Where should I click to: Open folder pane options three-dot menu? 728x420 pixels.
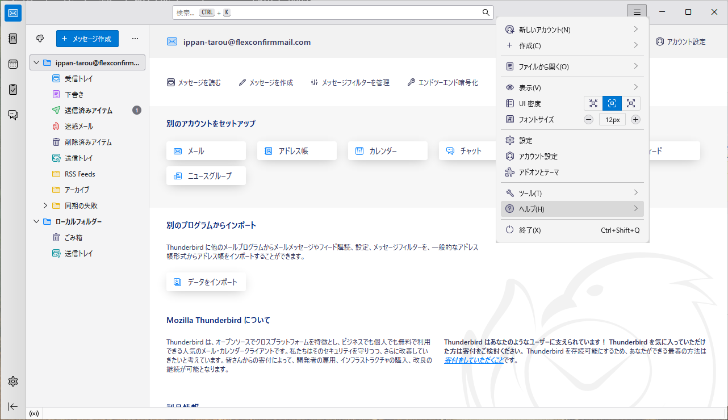(x=135, y=39)
